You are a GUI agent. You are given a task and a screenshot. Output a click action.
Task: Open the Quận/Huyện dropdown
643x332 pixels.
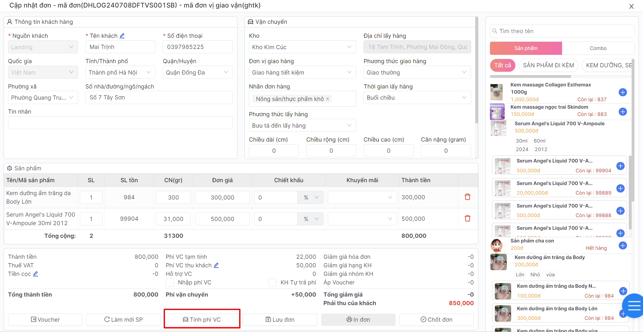tap(198, 72)
